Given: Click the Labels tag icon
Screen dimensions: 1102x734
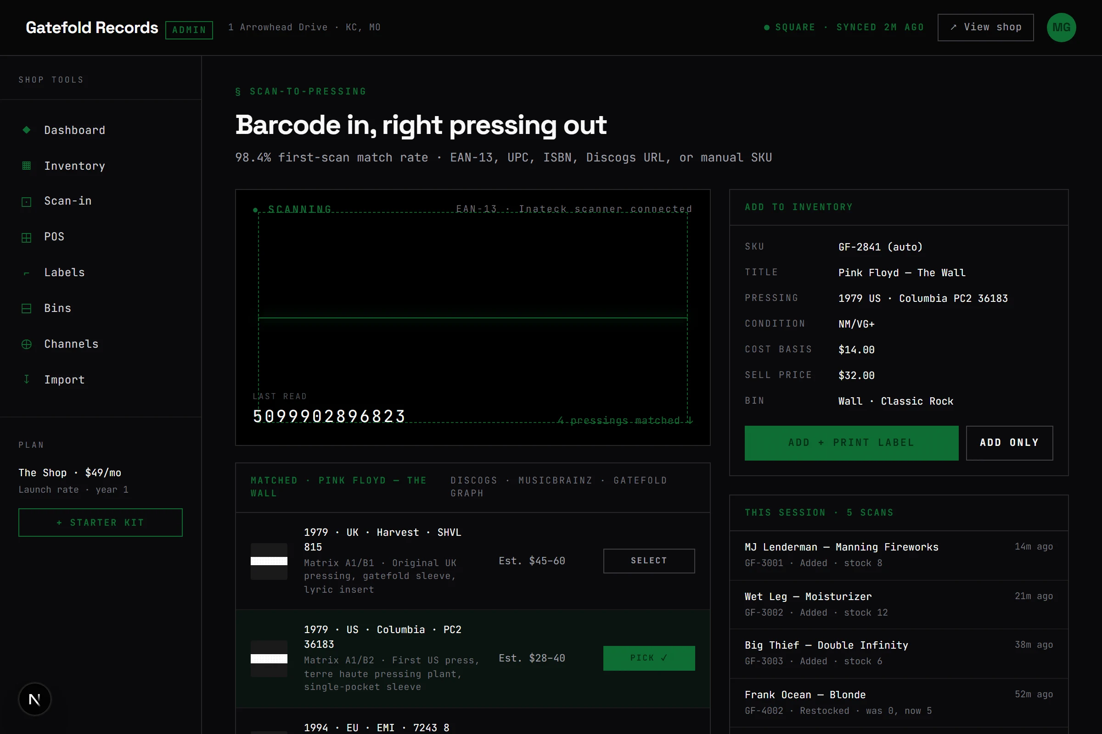Looking at the screenshot, I should 27,273.
